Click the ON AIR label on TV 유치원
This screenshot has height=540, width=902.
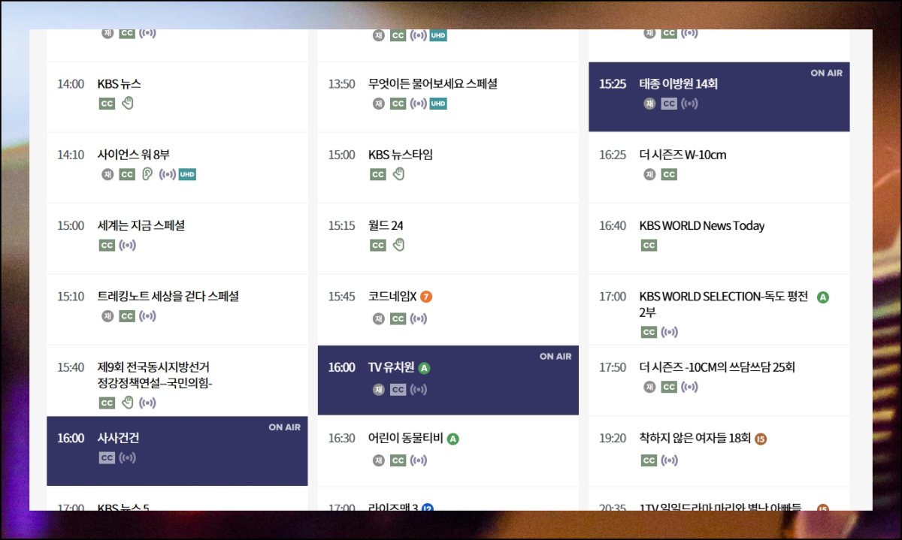pyautogui.click(x=555, y=357)
